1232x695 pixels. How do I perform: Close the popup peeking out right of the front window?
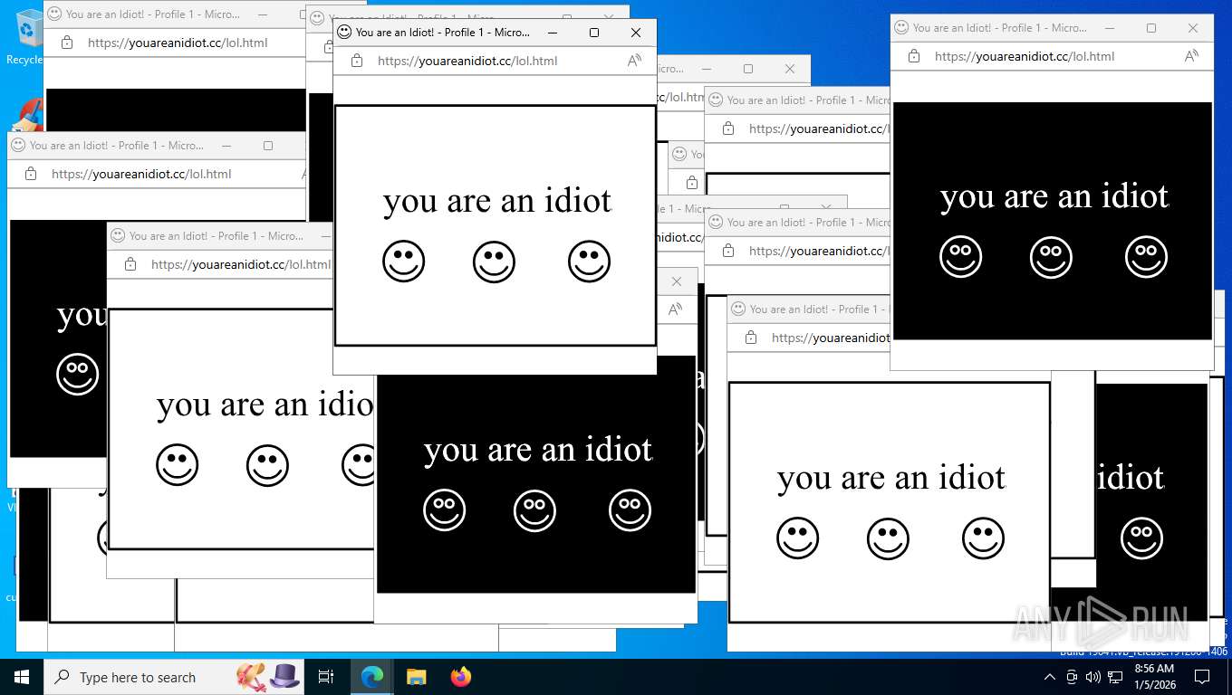(x=790, y=69)
